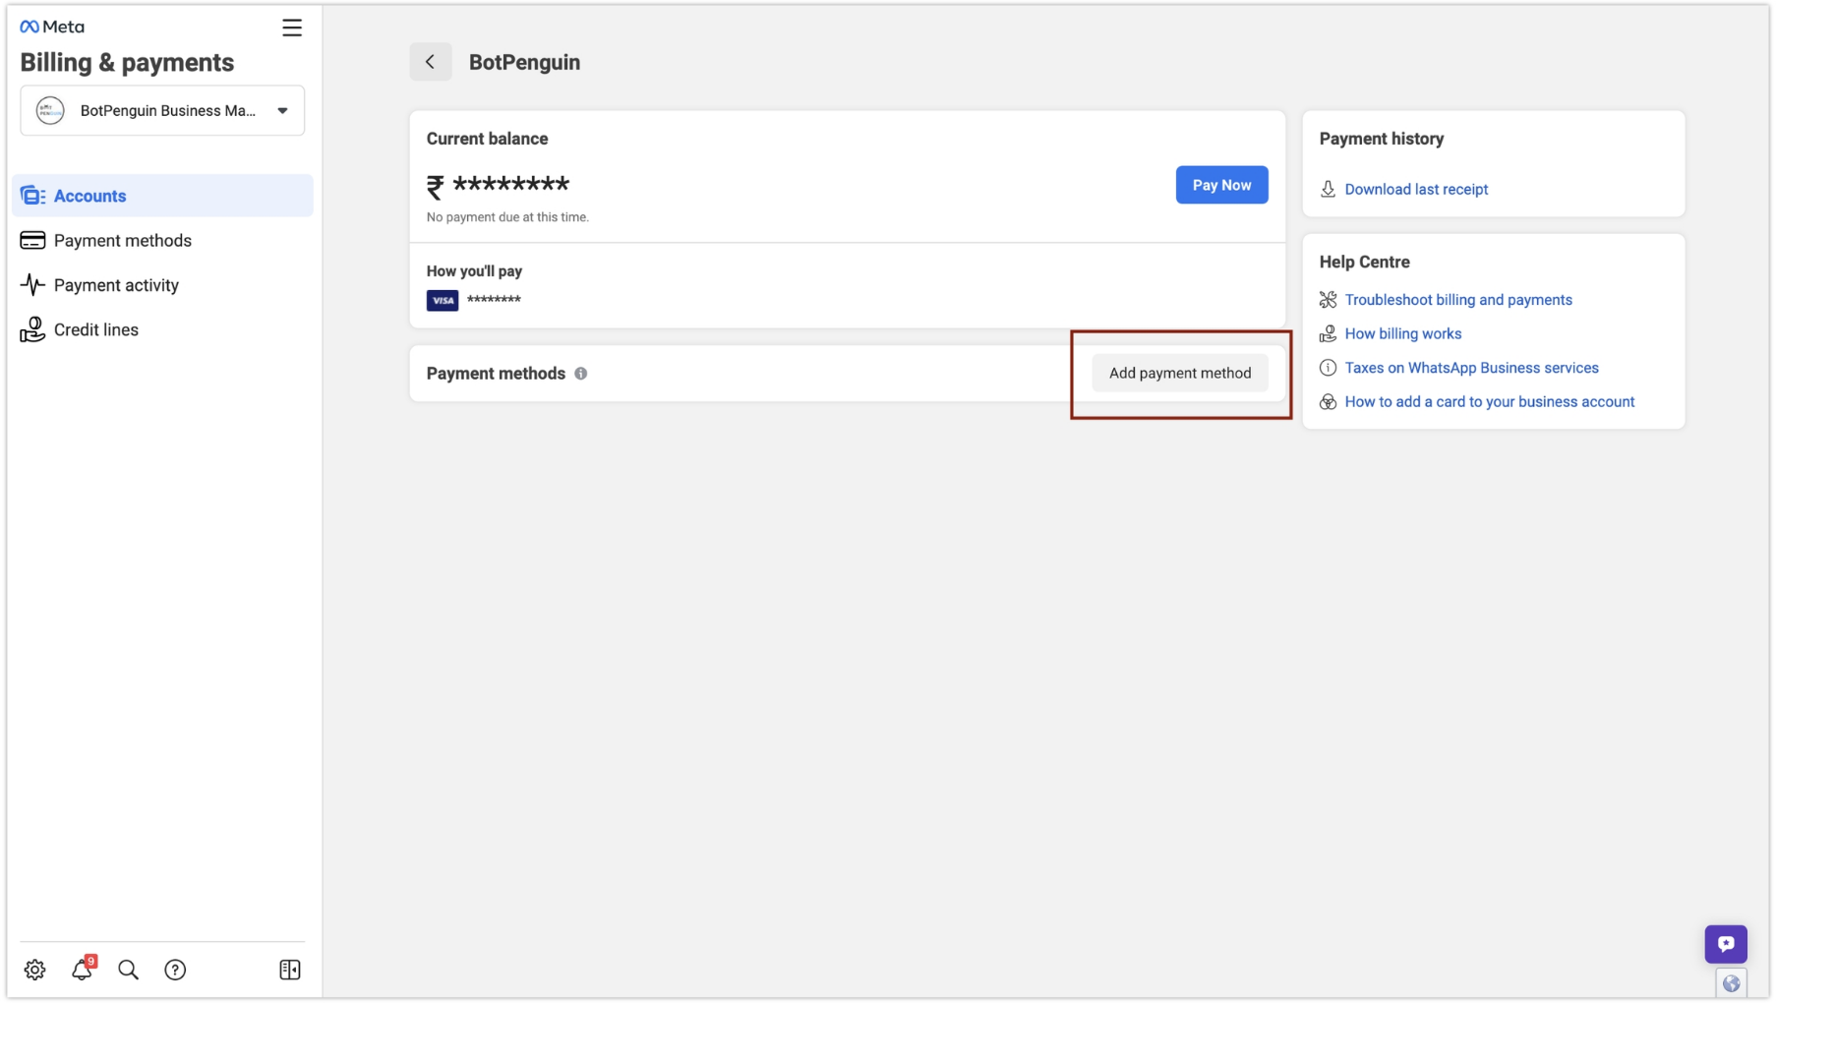Open the Settings gear icon

[x=34, y=970]
